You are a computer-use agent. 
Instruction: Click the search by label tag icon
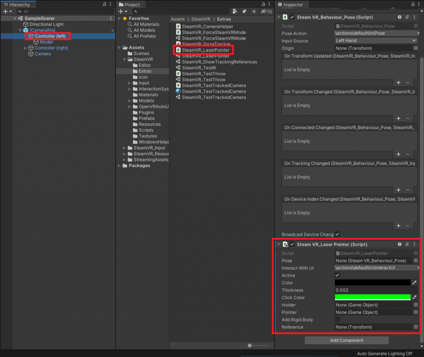[x=244, y=11]
